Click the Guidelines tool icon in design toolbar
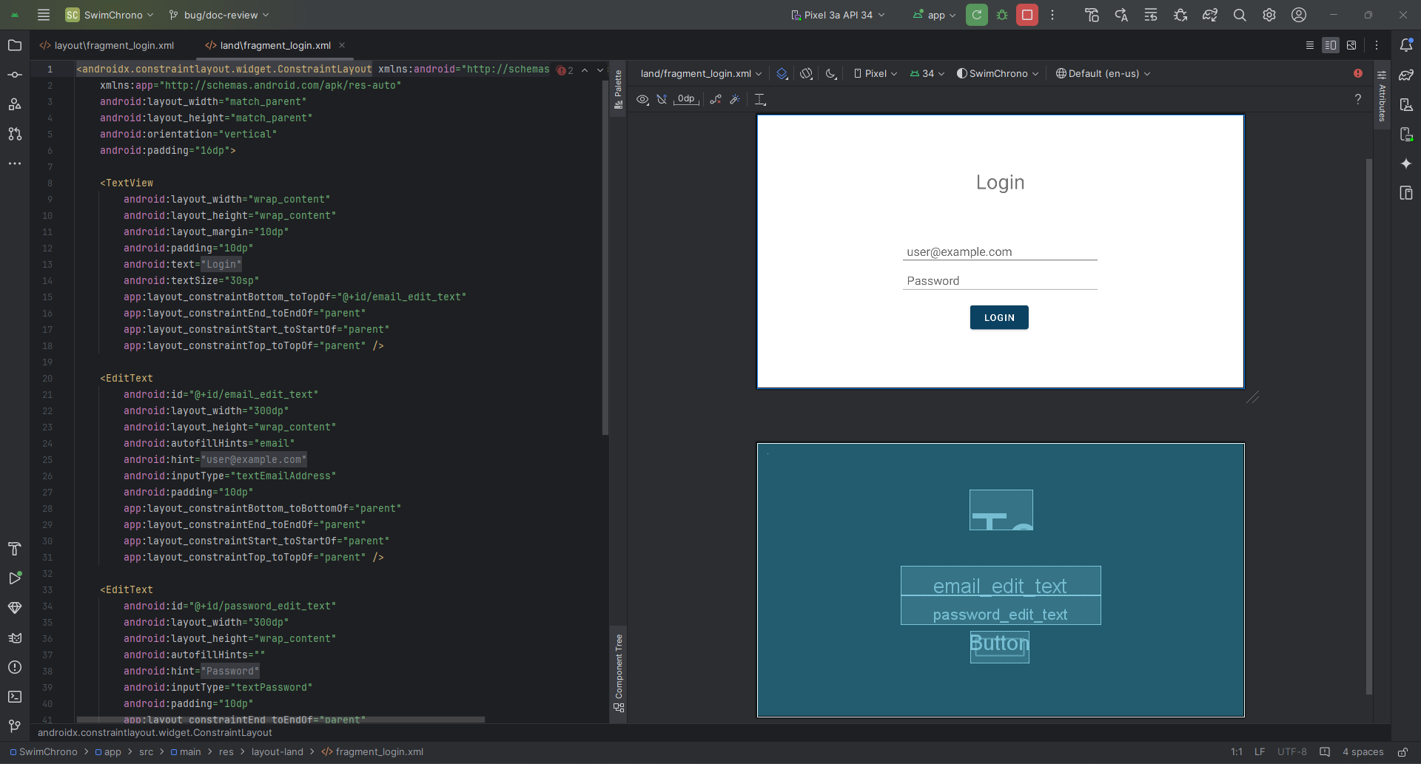This screenshot has width=1421, height=764. 760,99
